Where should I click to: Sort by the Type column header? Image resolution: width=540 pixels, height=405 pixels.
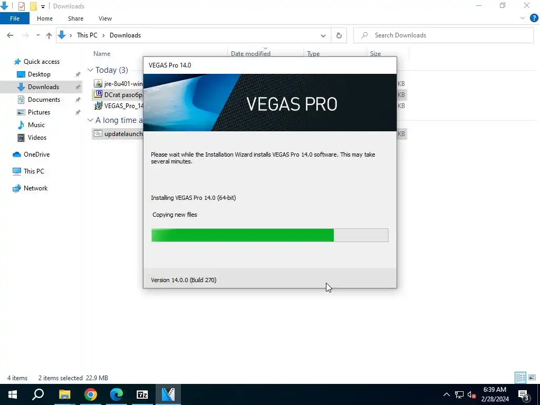pos(313,54)
